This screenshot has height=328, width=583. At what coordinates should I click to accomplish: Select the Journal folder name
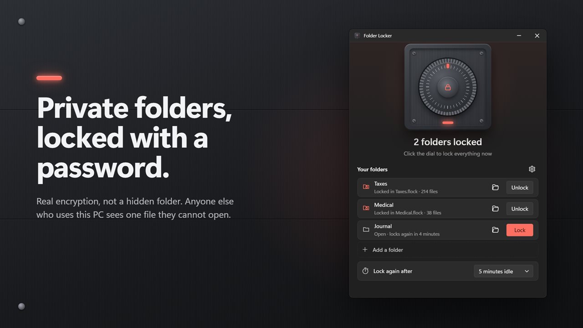point(383,226)
